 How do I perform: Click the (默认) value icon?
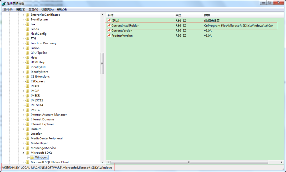tap(109, 20)
